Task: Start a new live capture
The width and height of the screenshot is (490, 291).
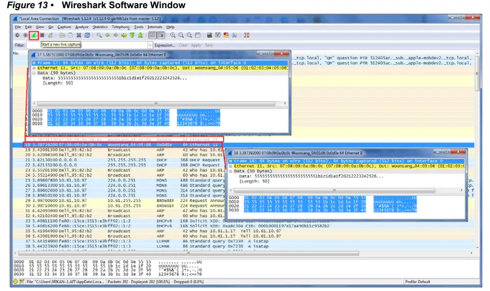Action: pyautogui.click(x=34, y=35)
